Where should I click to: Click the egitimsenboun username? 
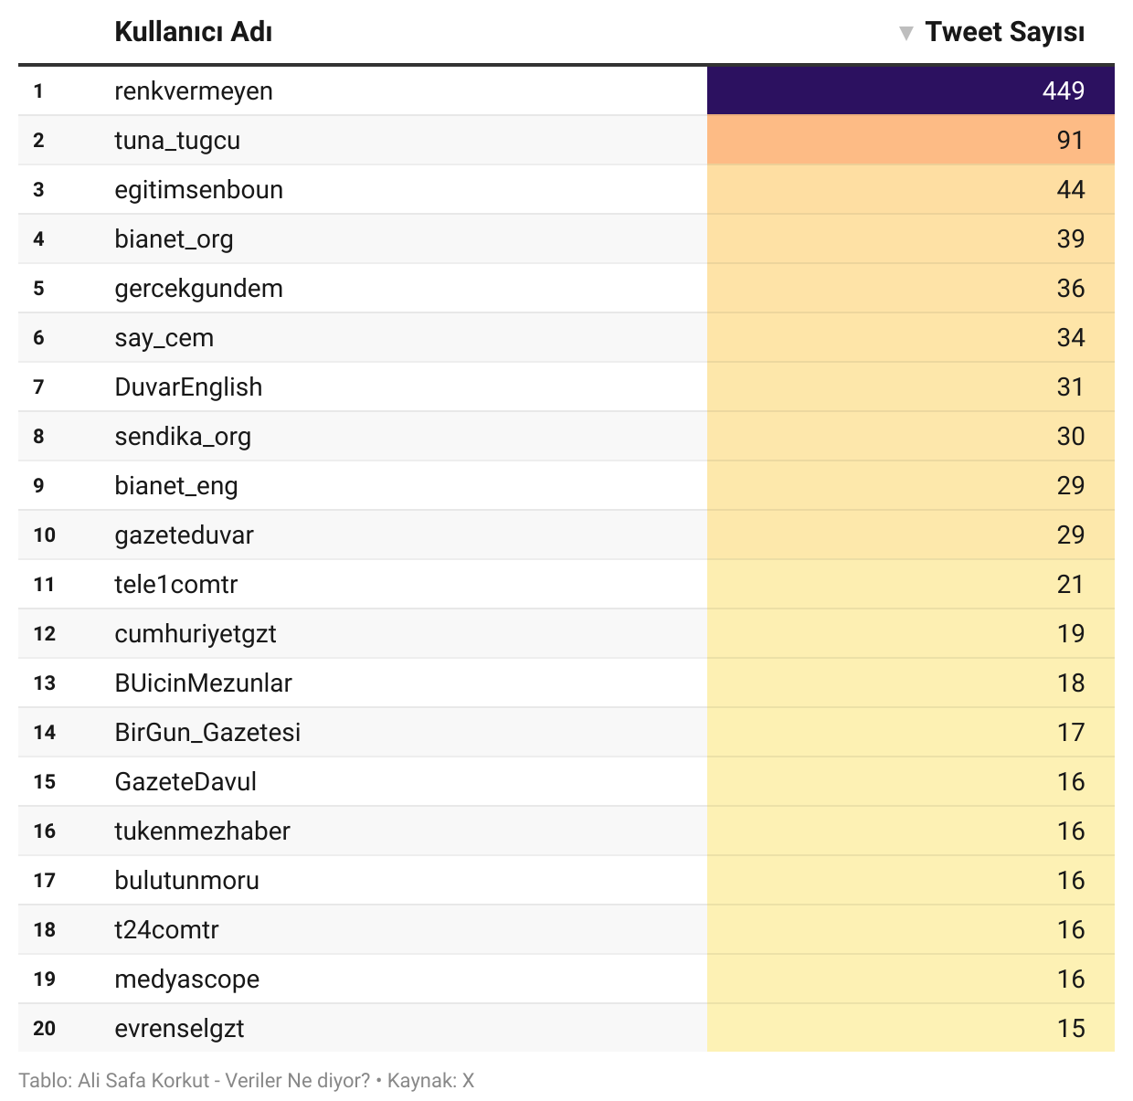click(x=198, y=190)
